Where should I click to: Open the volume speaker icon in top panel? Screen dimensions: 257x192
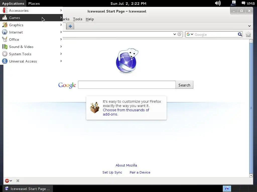tap(218, 3)
